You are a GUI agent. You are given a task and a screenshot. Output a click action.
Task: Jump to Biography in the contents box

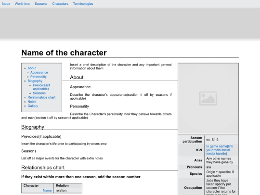pos(35,81)
